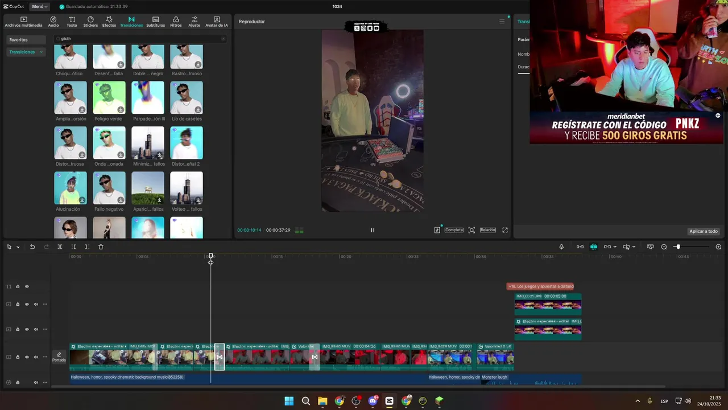728x410 pixels.
Task: Adjust the timeline zoom slider
Action: click(x=677, y=247)
